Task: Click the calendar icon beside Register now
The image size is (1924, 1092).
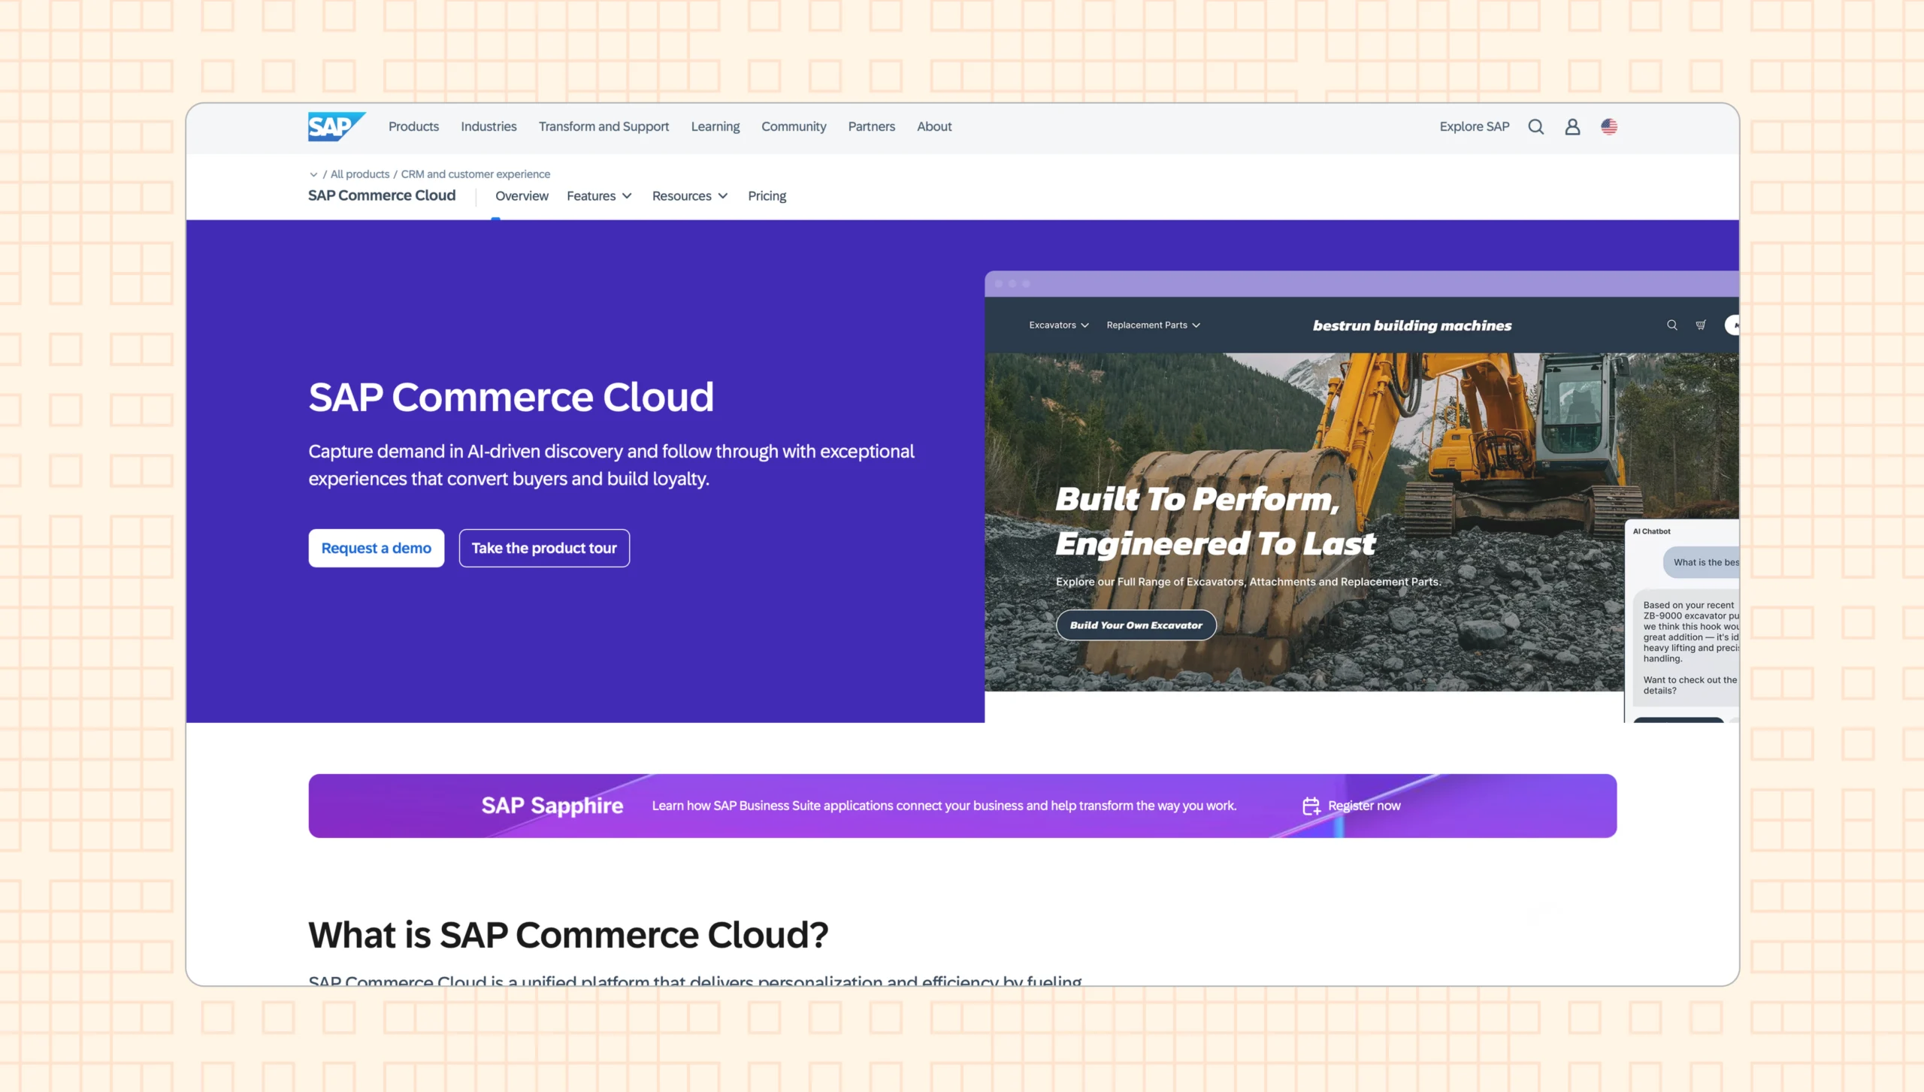Action: 1311,806
